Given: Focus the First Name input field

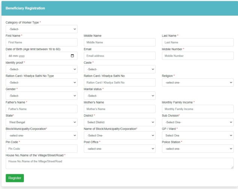Looking at the screenshot, I should (41, 42).
